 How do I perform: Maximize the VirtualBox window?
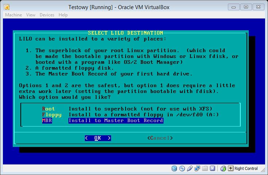pos(246,7)
